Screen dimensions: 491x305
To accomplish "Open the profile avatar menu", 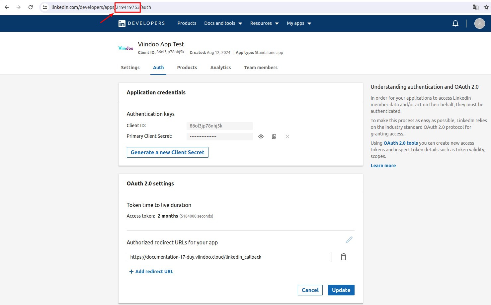I will 479,24.
